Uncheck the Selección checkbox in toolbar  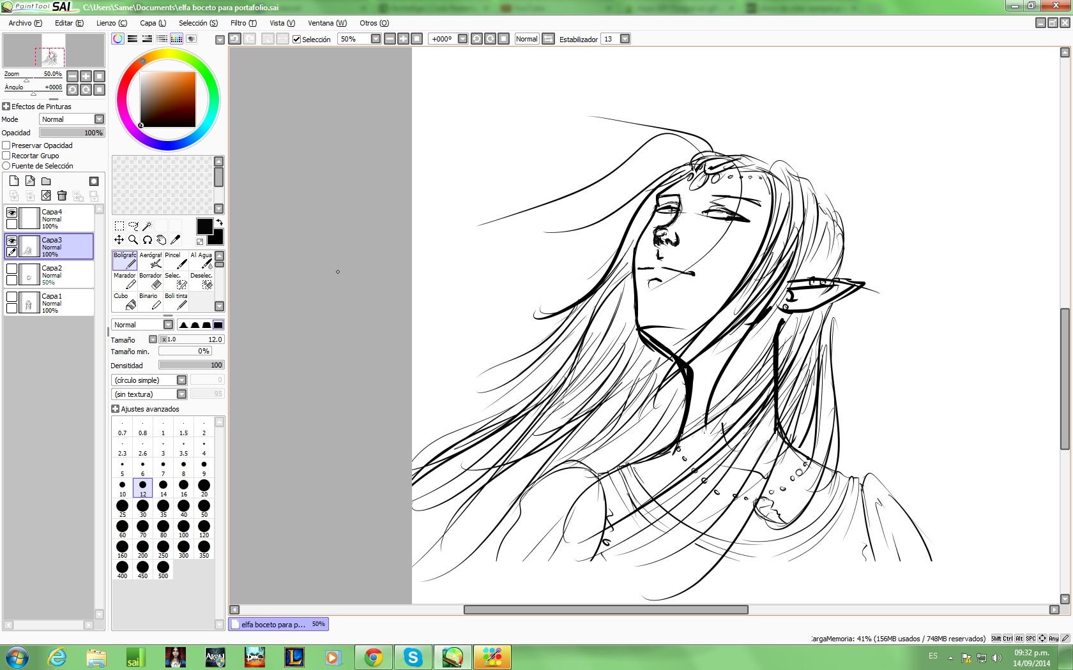(296, 40)
